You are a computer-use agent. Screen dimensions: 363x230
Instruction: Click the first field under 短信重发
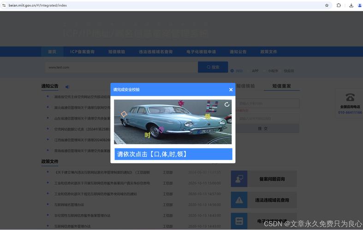pos(268,103)
